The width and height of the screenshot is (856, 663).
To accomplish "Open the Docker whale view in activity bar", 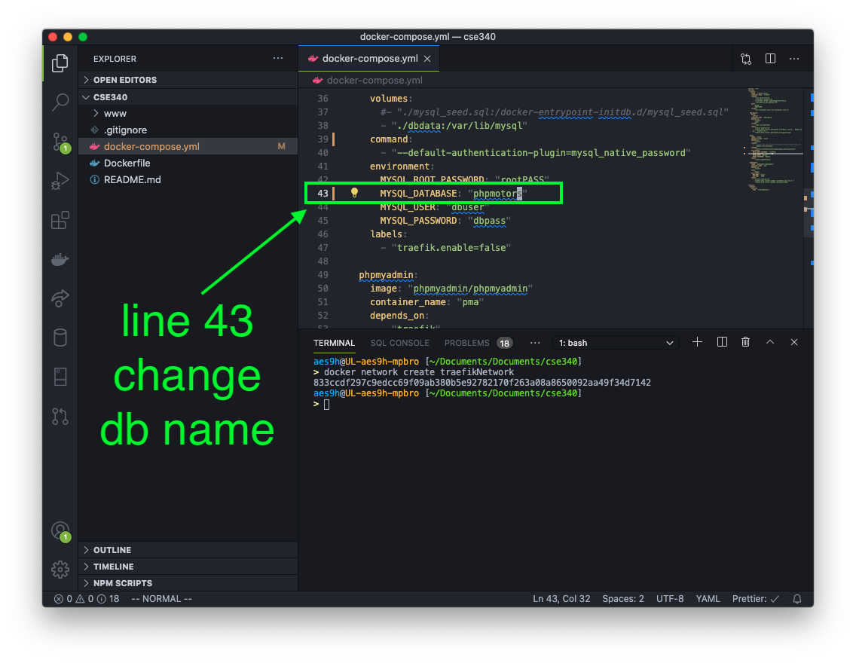I will (60, 260).
